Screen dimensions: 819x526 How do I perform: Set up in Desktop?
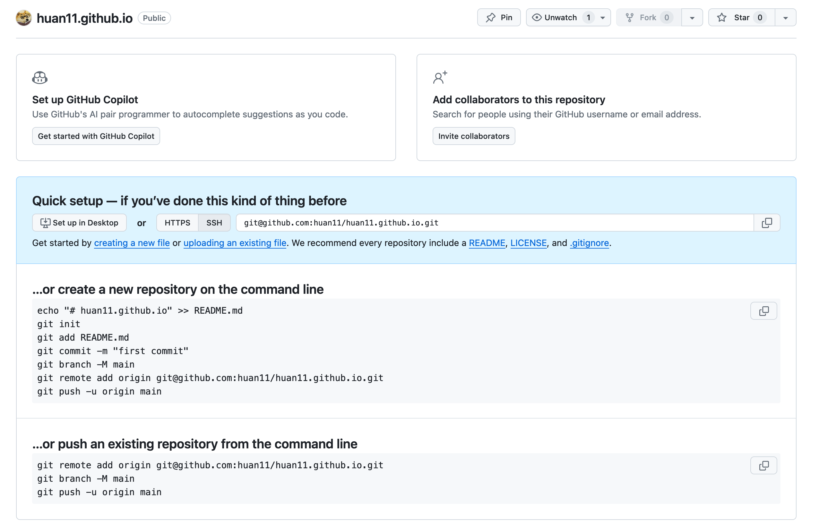79,223
